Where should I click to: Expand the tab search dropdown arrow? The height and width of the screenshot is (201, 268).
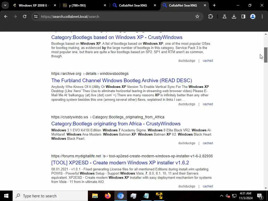point(5,5)
